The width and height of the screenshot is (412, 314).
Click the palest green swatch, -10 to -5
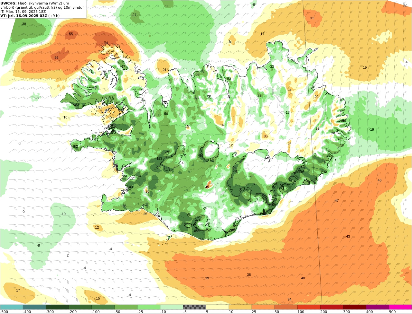tap(172, 307)
